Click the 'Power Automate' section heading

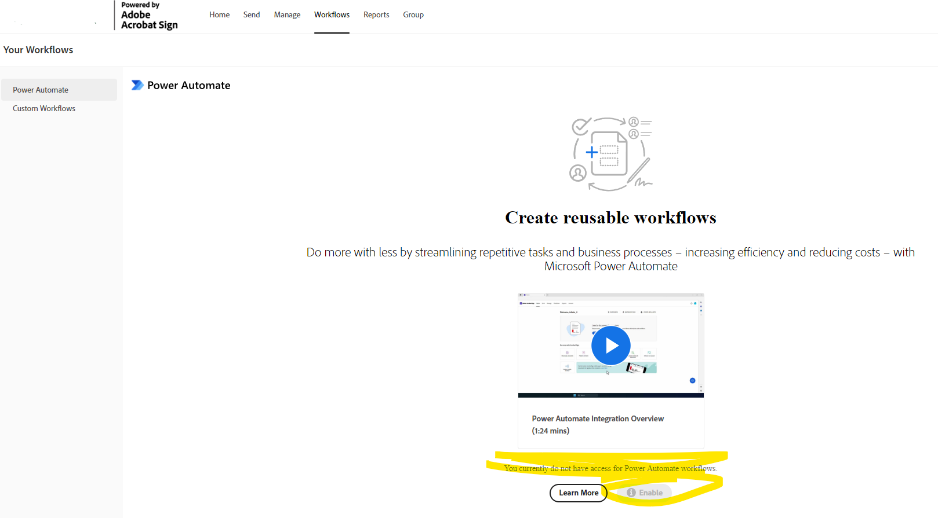(188, 85)
